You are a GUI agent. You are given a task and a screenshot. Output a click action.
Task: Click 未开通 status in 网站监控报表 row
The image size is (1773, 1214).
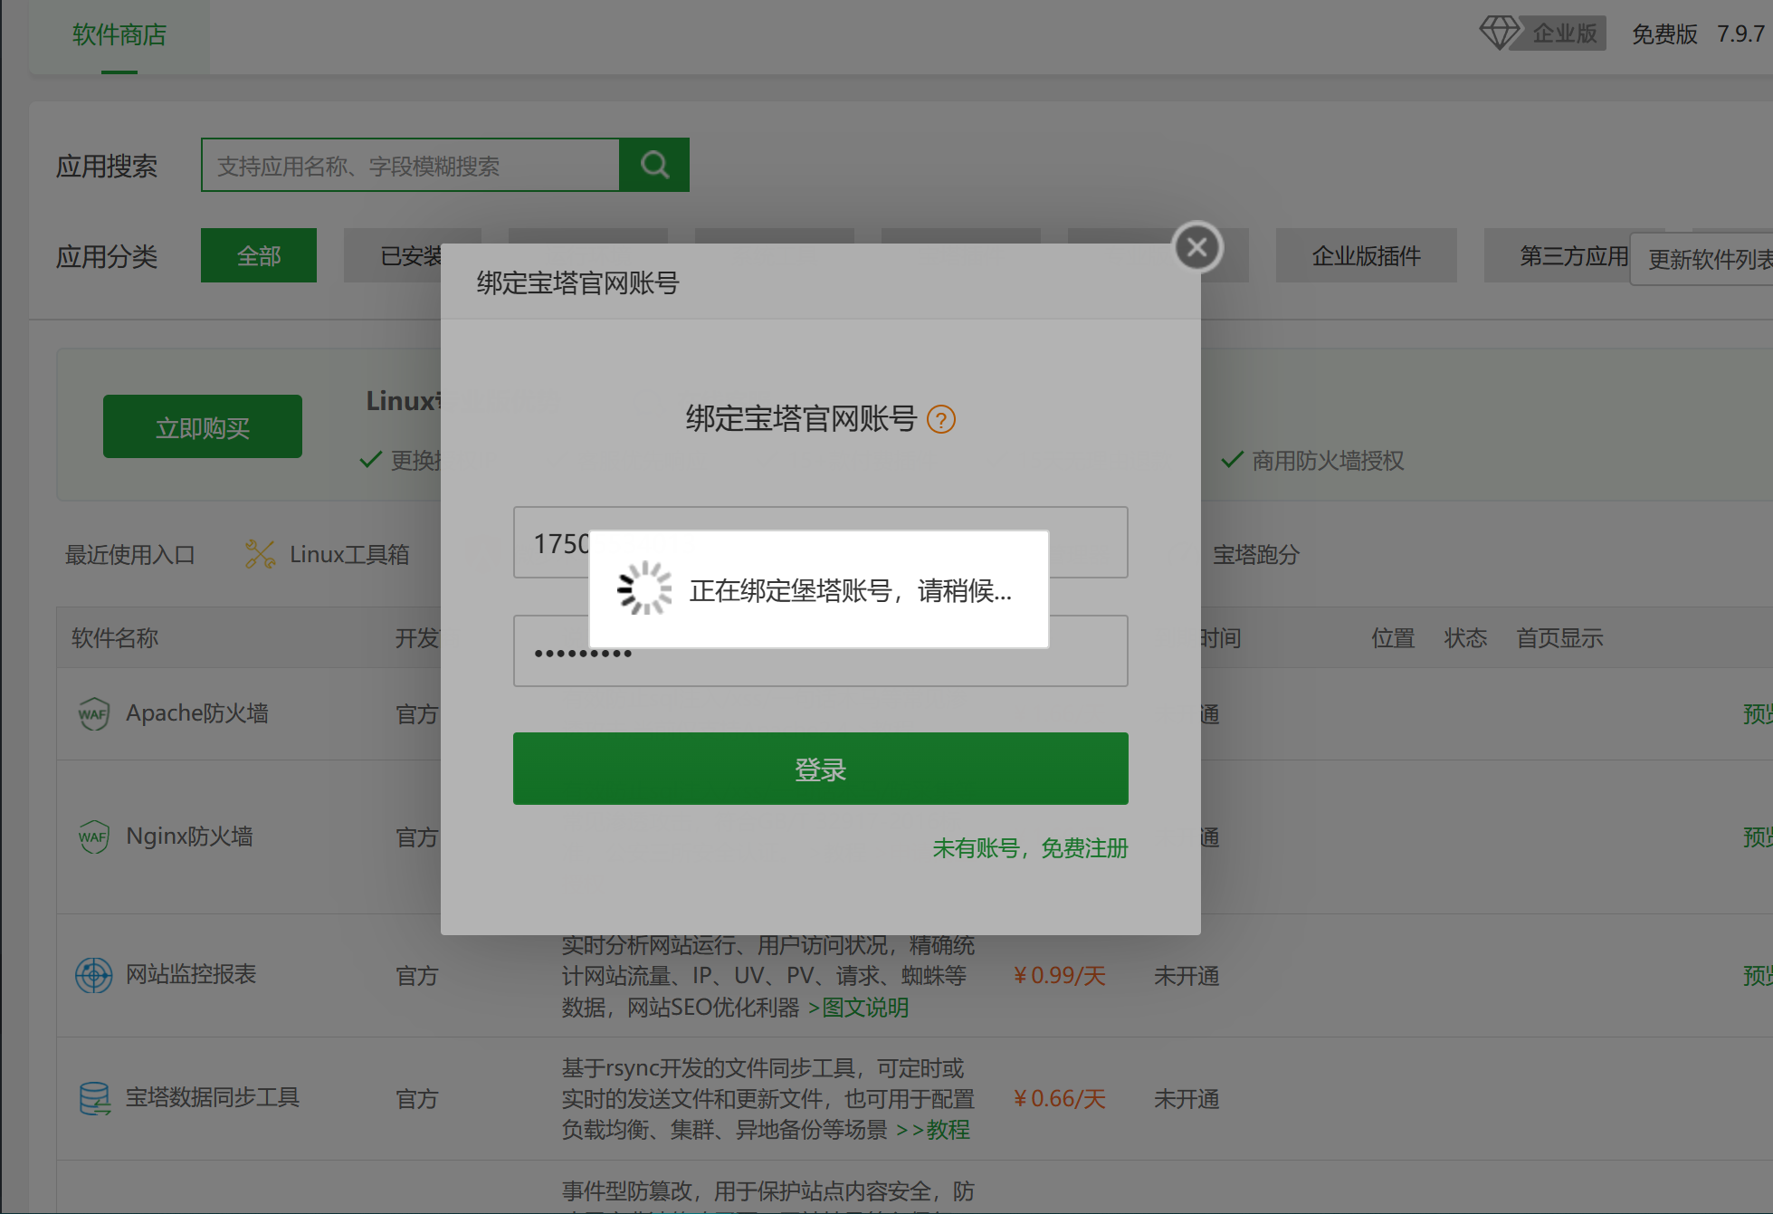point(1187,976)
